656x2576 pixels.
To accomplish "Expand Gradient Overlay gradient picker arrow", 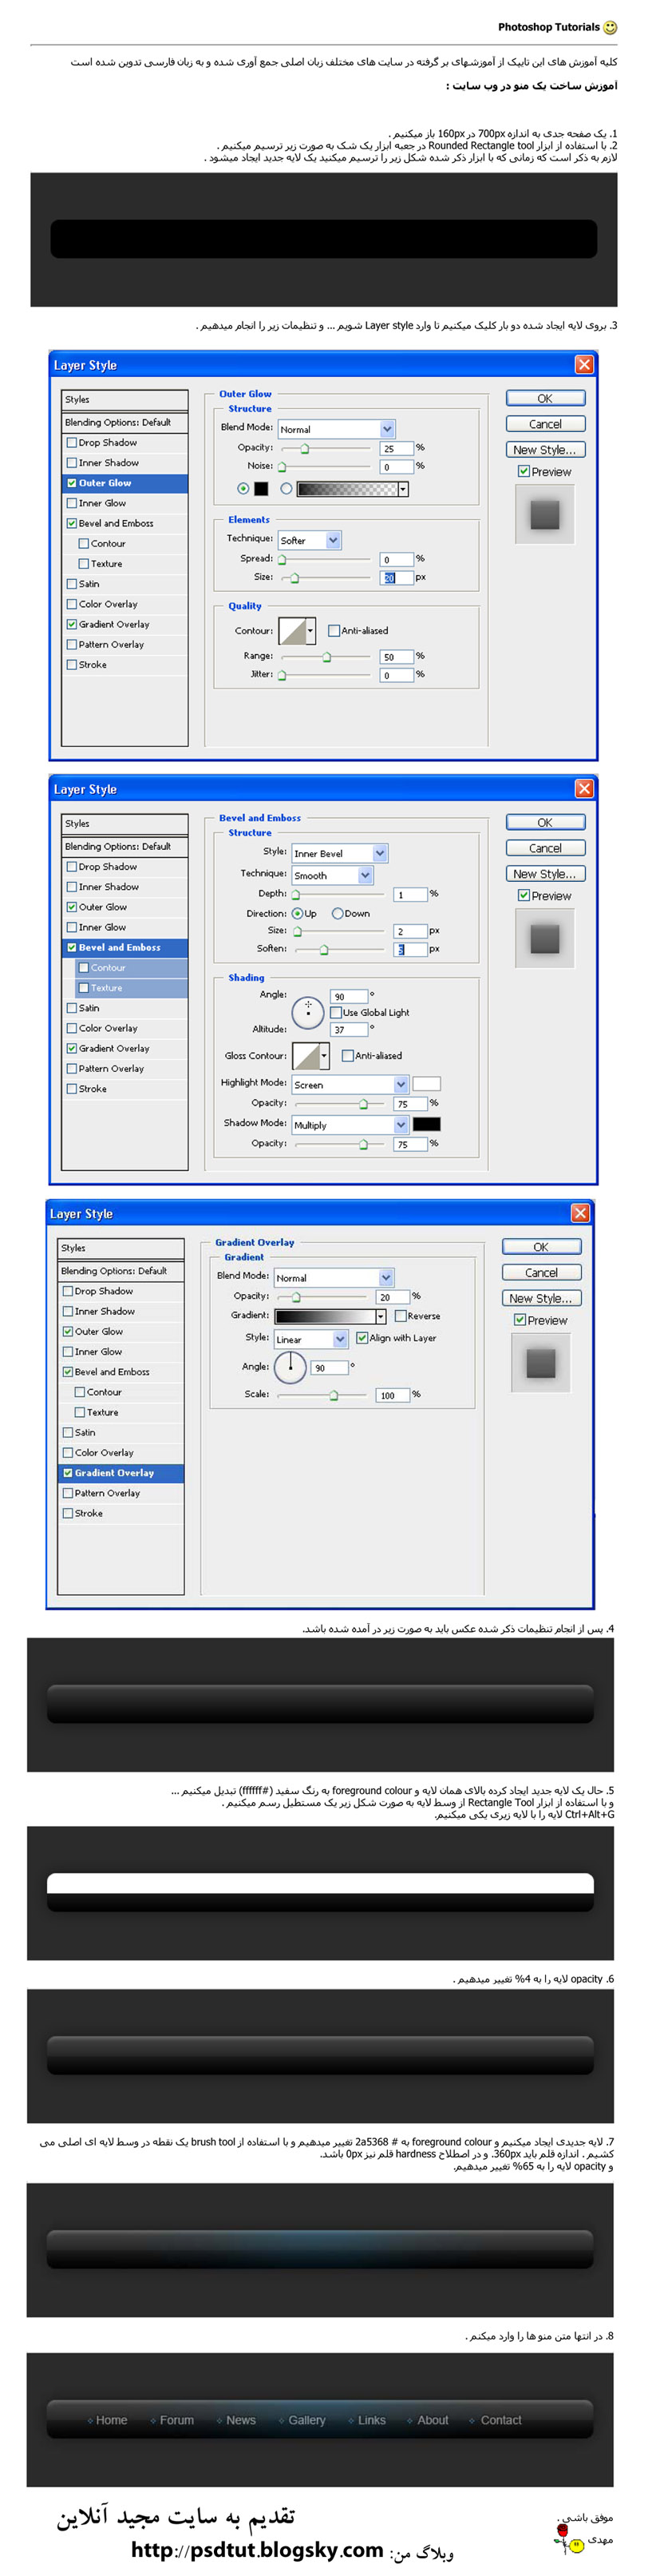I will pyautogui.click(x=381, y=1316).
